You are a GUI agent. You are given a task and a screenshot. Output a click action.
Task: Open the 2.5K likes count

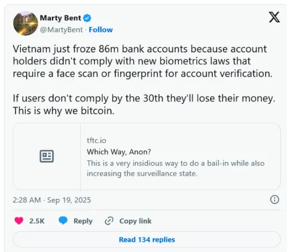(x=37, y=221)
